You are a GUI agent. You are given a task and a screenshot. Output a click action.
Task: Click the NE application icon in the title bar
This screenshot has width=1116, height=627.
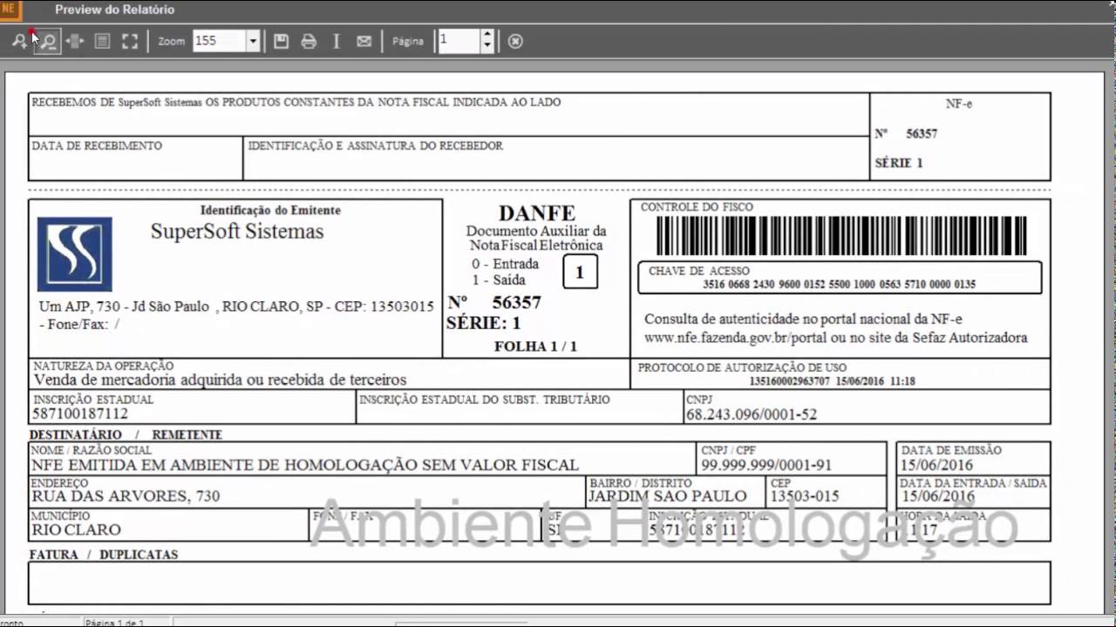[10, 10]
